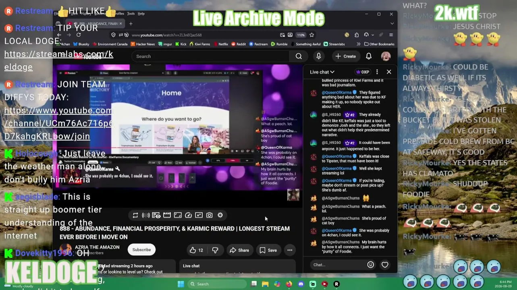Show more bookmarks with the chevron
The height and width of the screenshot is (290, 517).
click(358, 44)
